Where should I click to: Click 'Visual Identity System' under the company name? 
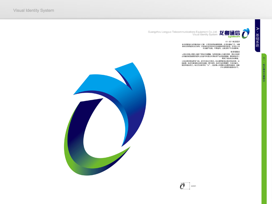pyautogui.click(x=205, y=34)
